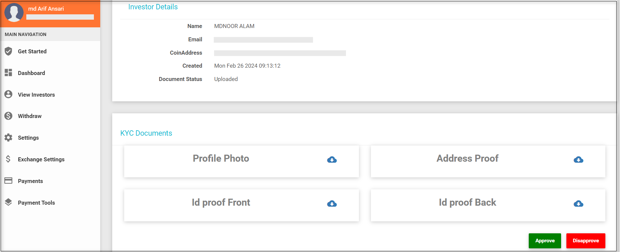Disapprove the investor's KYC documents

pyautogui.click(x=585, y=241)
